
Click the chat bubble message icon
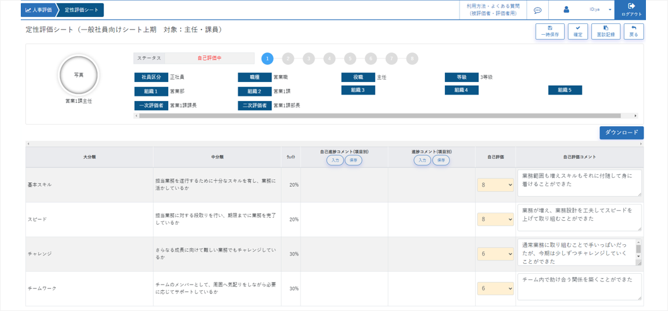(x=538, y=10)
